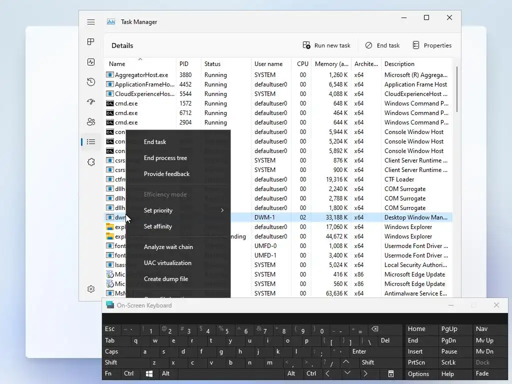Select Provide feedback menu entry

click(x=178, y=174)
